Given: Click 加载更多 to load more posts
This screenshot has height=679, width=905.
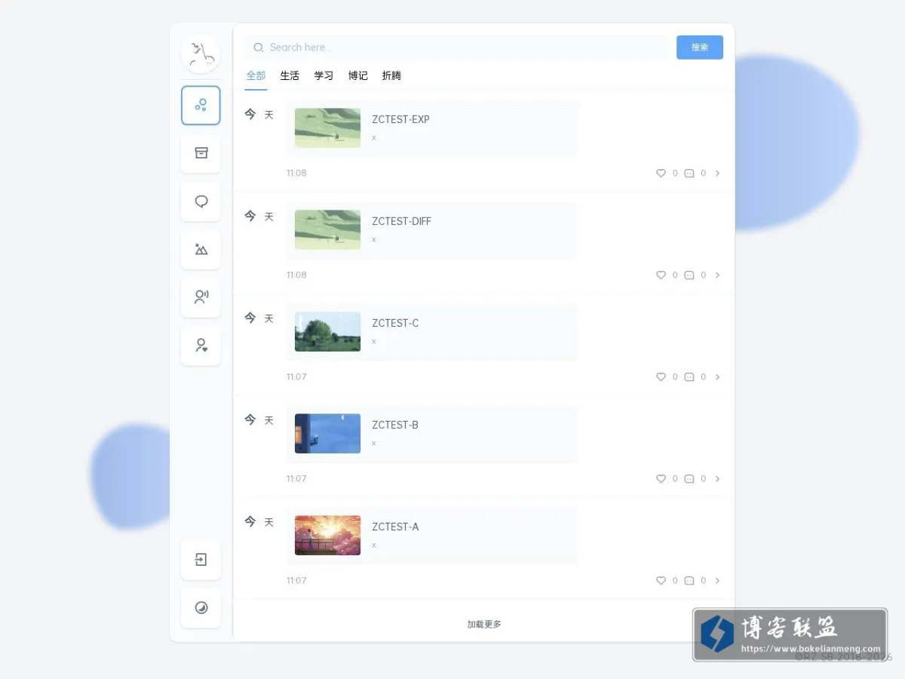Looking at the screenshot, I should pyautogui.click(x=484, y=625).
